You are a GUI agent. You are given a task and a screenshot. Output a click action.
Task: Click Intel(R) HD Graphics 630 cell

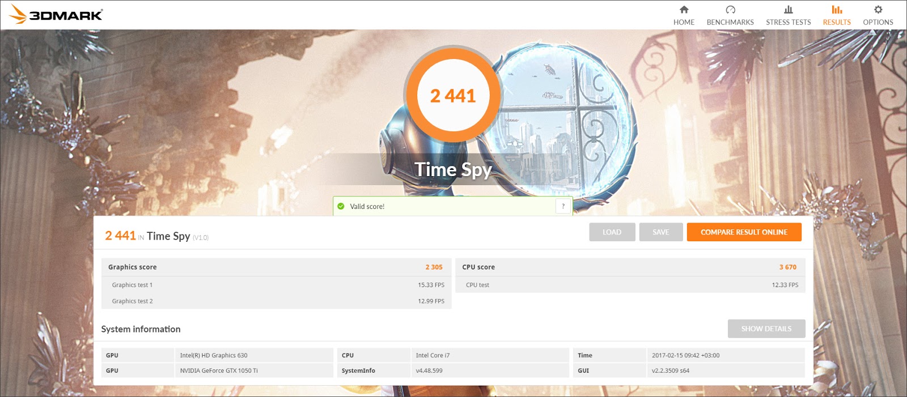pos(254,355)
